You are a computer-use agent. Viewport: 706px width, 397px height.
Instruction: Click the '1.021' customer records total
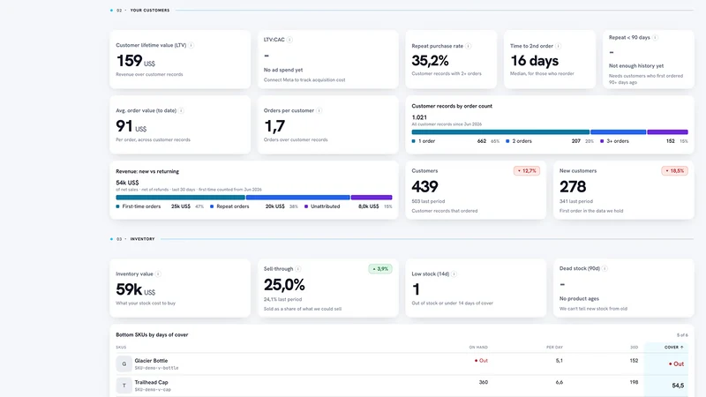pyautogui.click(x=419, y=117)
